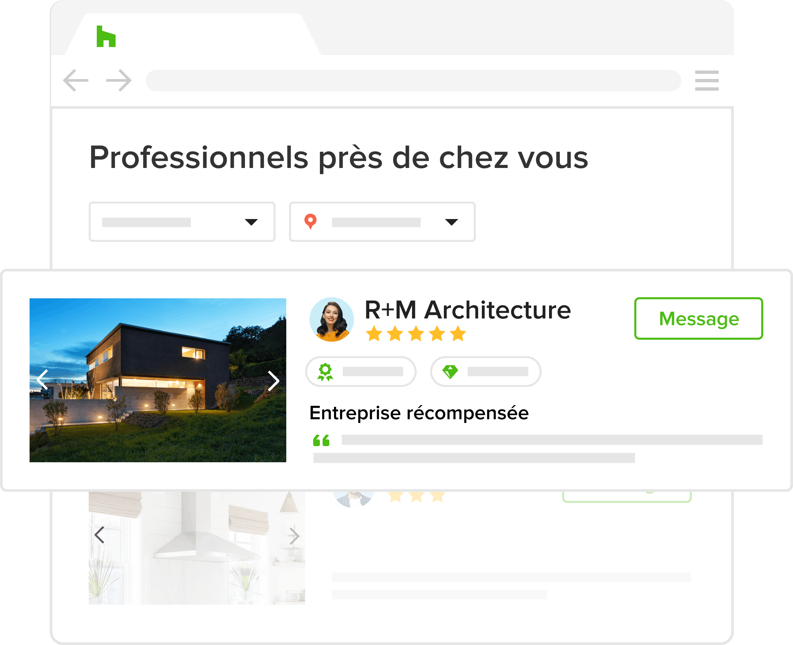Expand the location dropdown arrow
This screenshot has width=793, height=645.
(x=452, y=222)
